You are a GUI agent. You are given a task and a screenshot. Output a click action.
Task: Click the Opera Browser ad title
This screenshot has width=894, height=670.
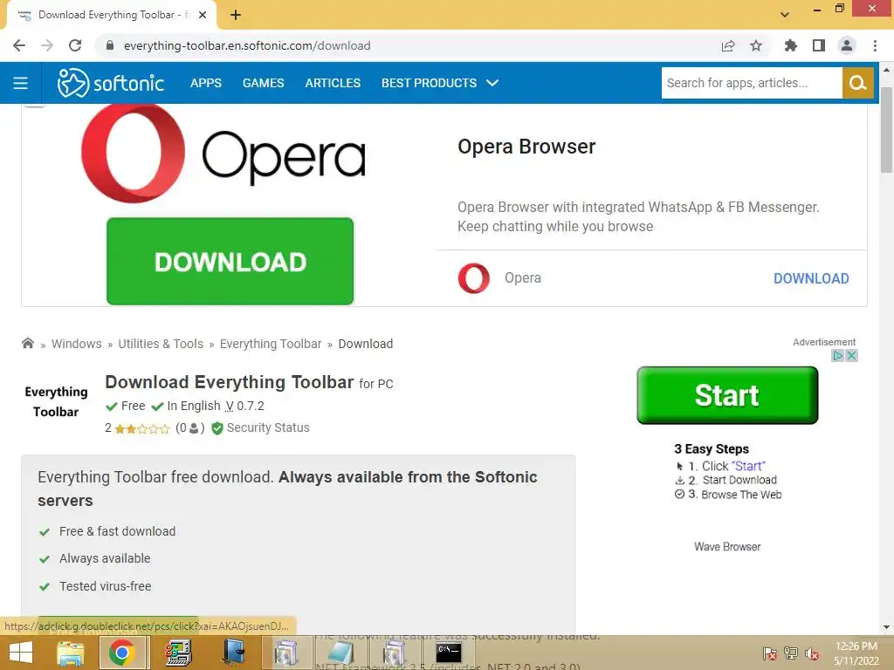tap(526, 147)
